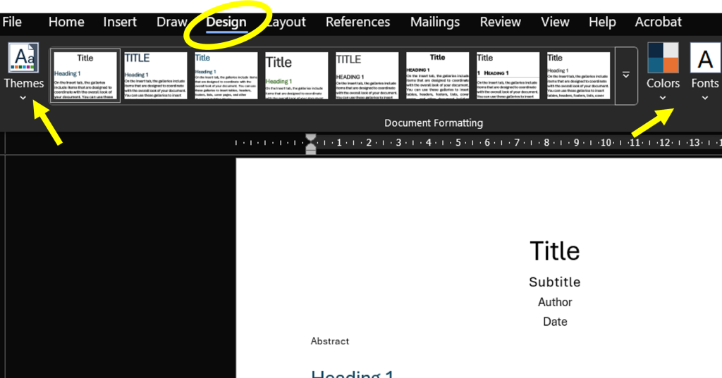Apply the uppercase TITLE style set, second thumbnail
Image resolution: width=722 pixels, height=378 pixels.
pyautogui.click(x=156, y=75)
